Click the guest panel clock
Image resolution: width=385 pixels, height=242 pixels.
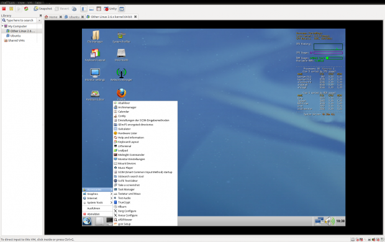click(340, 221)
